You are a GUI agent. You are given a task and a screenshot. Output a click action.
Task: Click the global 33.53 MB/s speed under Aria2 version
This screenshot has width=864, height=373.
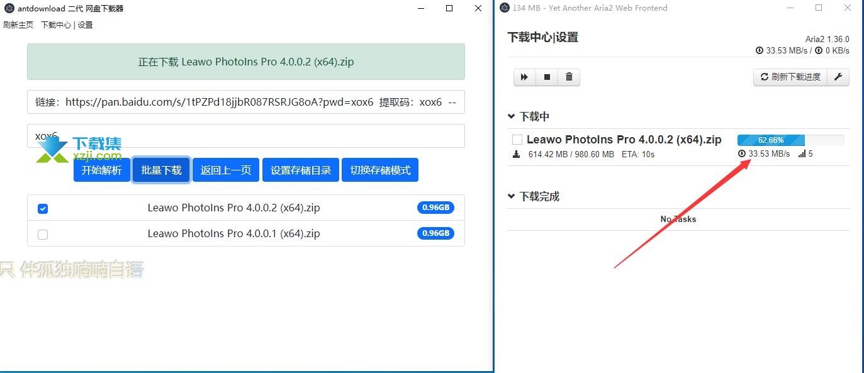pyautogui.click(x=787, y=51)
